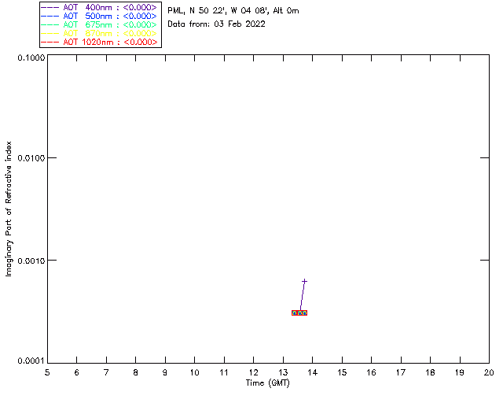
Task: Click the x-axis tick label 14
Action: click(313, 372)
